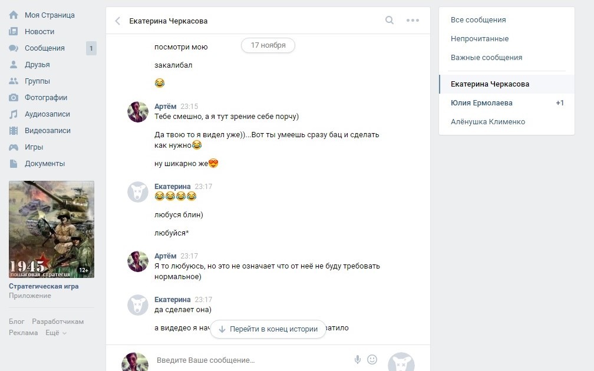Viewport: 594px width, 371px height.
Task: Expand the Ещё footer dropdown
Action: 55,333
